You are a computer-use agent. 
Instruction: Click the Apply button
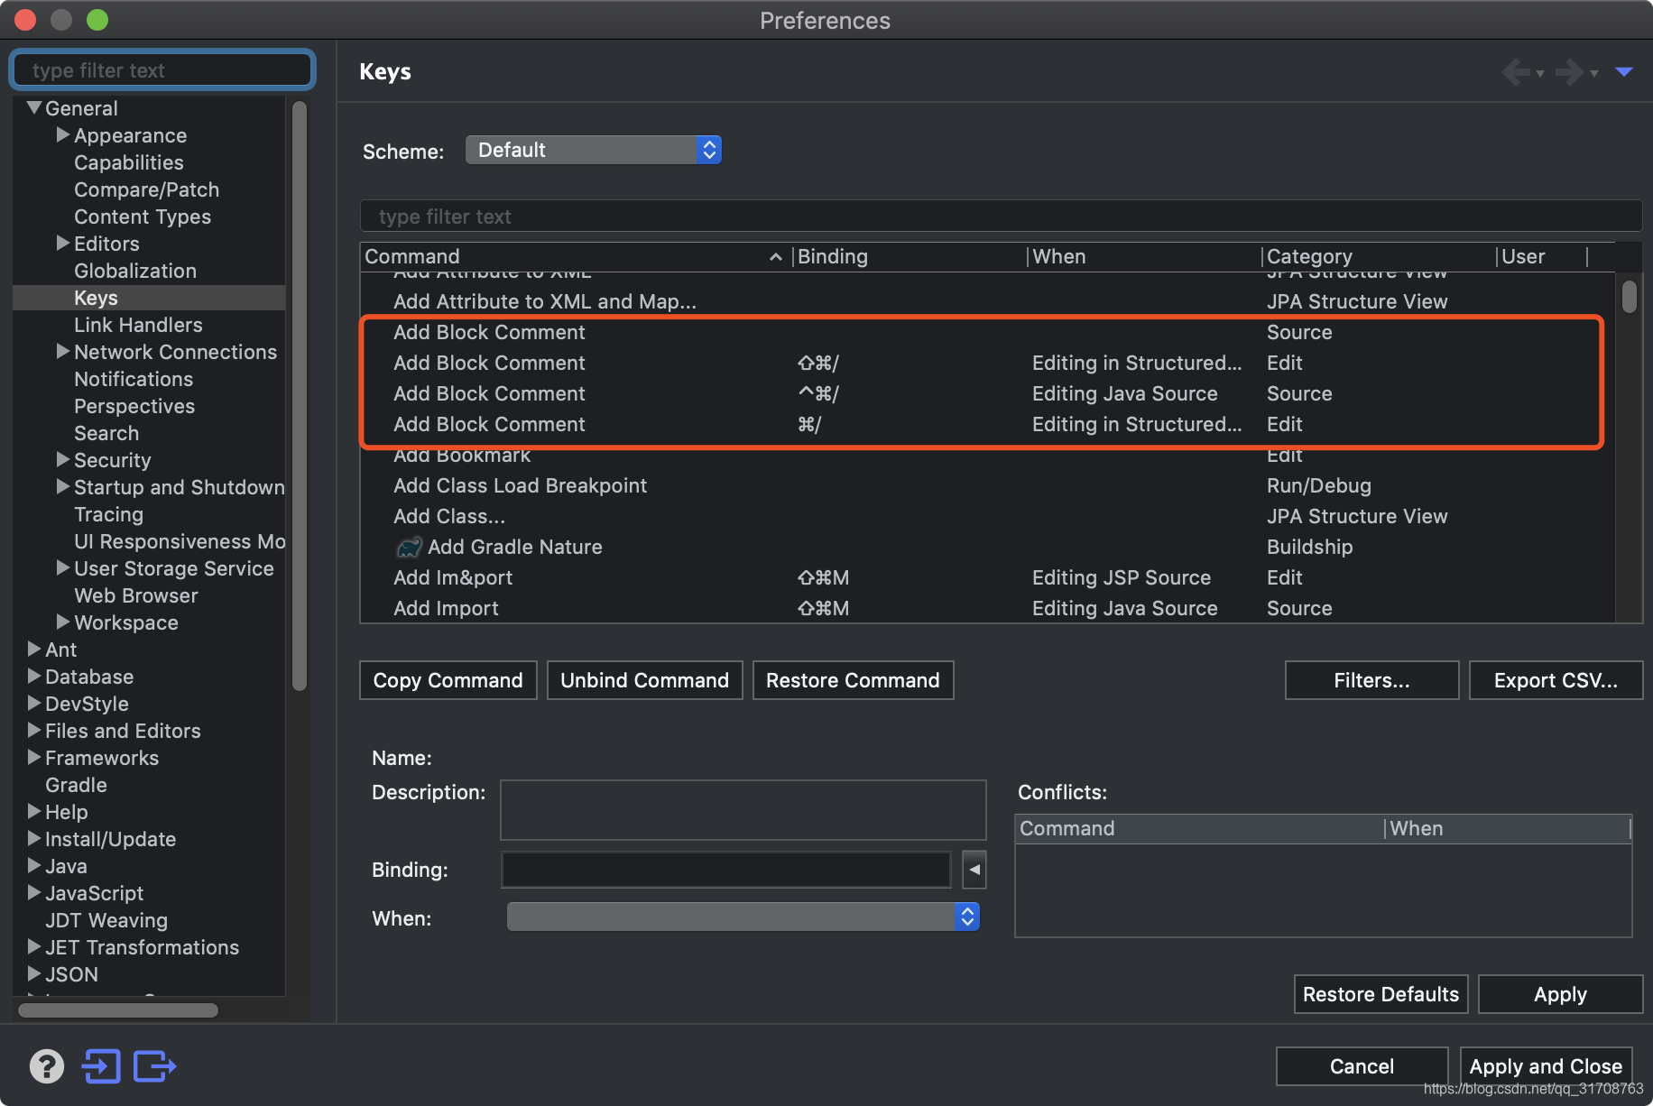(1561, 994)
